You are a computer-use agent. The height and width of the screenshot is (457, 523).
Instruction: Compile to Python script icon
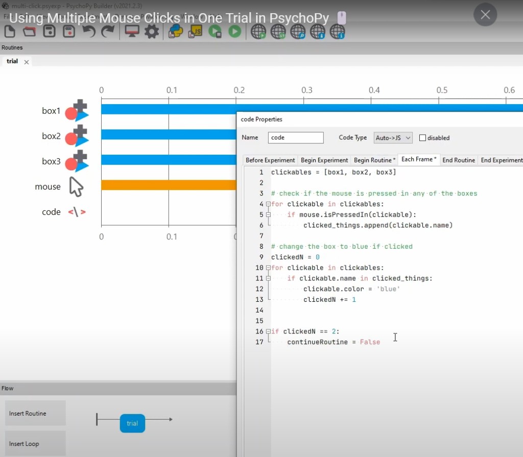pos(176,32)
